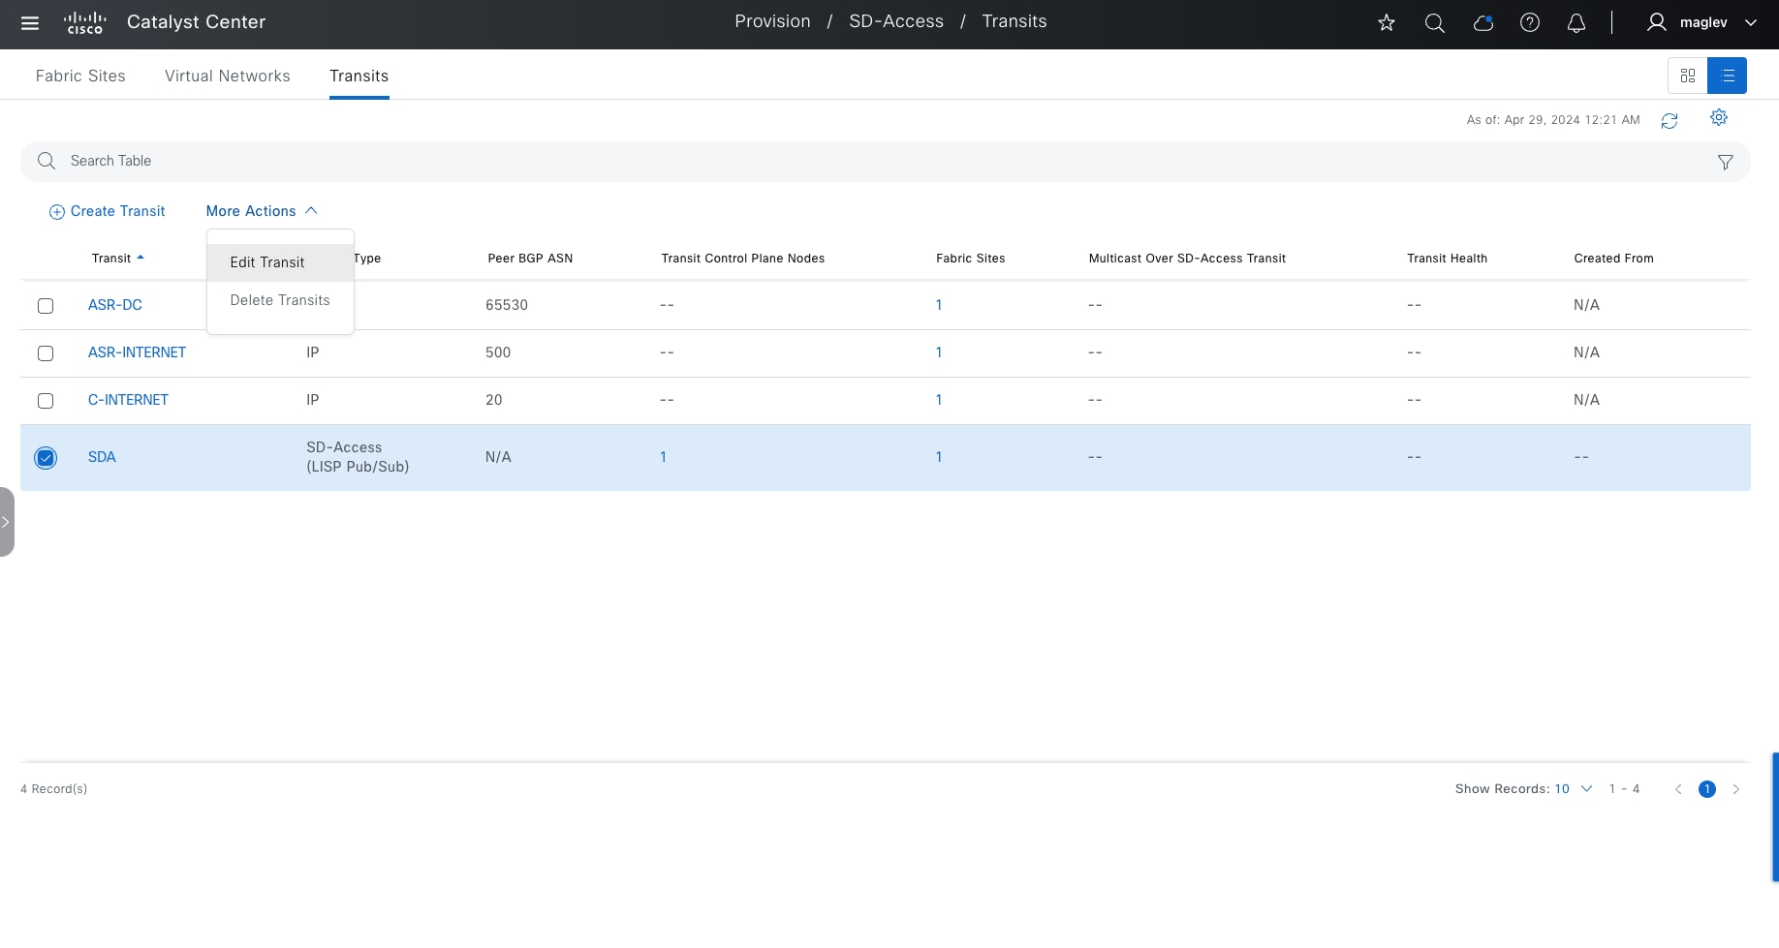Open table settings gear icon
1779x948 pixels.
pyautogui.click(x=1719, y=117)
